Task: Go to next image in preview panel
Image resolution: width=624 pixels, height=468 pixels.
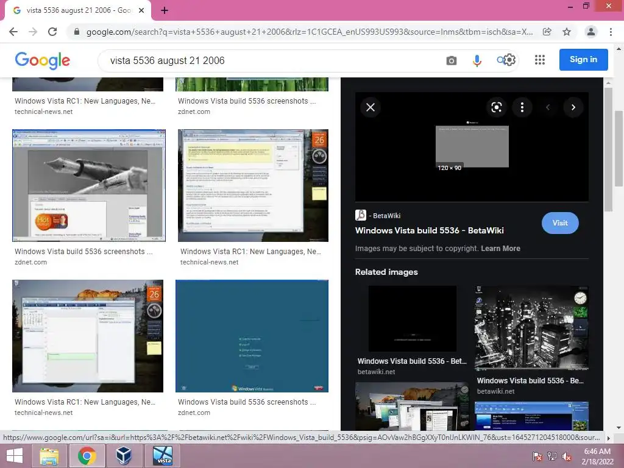Action: coord(573,107)
